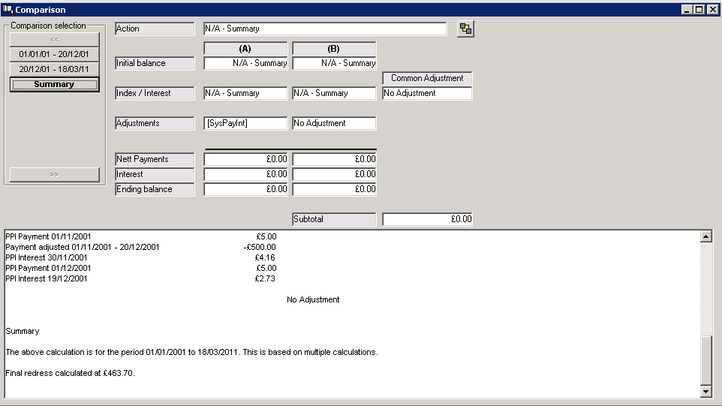
Task: Click the [SysPayInt] adjustments field
Action: pyautogui.click(x=245, y=123)
